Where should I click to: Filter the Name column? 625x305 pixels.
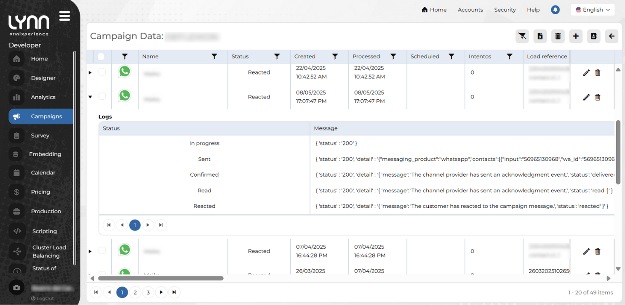pyautogui.click(x=214, y=56)
